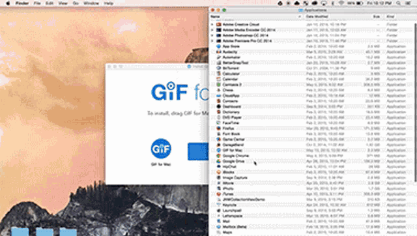The height and width of the screenshot is (236, 417).
Task: Select the Chess application icon
Action: tap(219, 90)
